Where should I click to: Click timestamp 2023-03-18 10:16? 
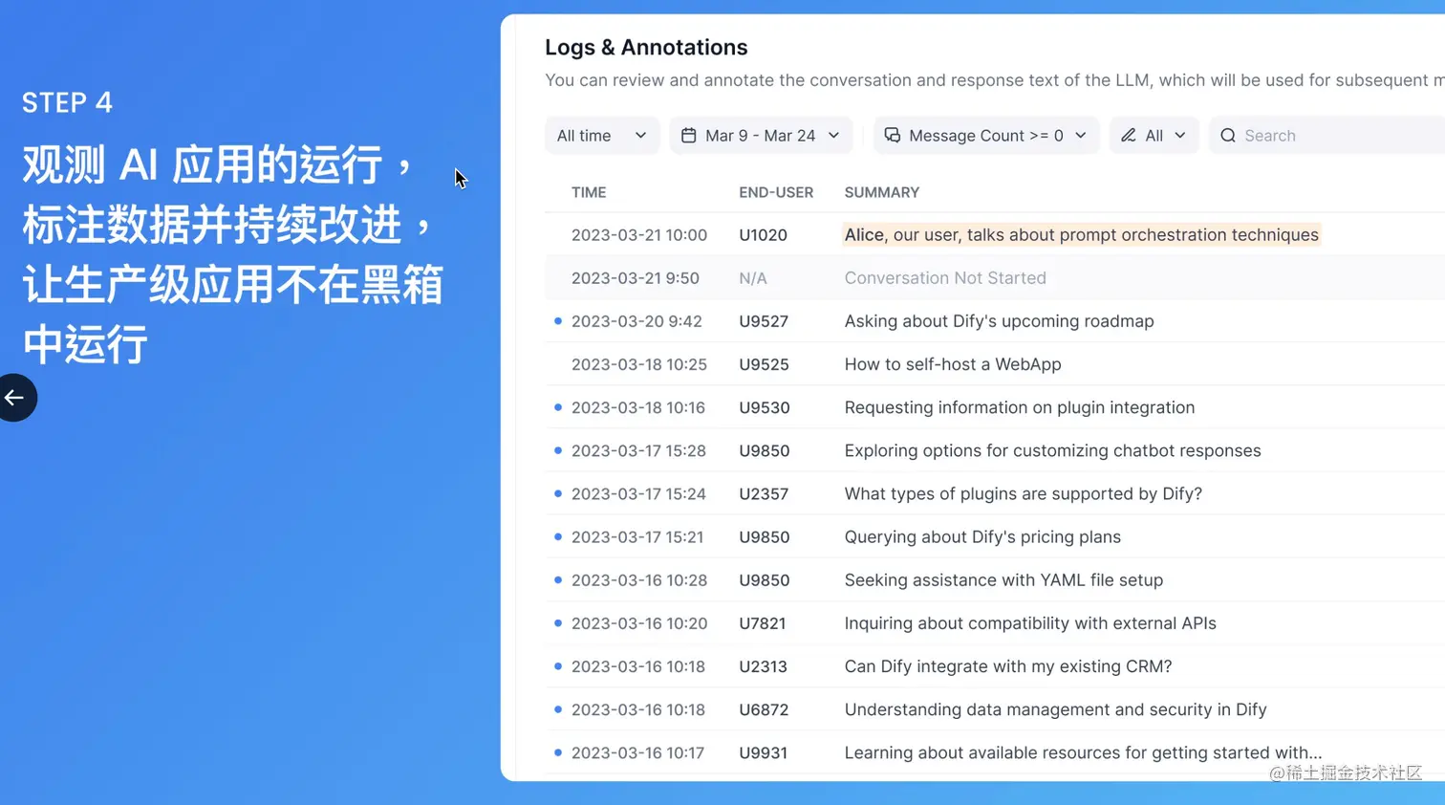(x=638, y=407)
